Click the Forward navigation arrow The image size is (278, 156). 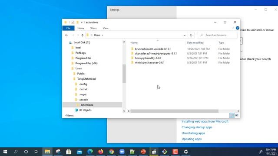pos(73,35)
